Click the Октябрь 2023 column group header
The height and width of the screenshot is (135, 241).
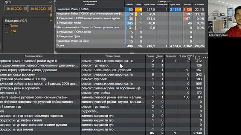[x=165, y=1]
